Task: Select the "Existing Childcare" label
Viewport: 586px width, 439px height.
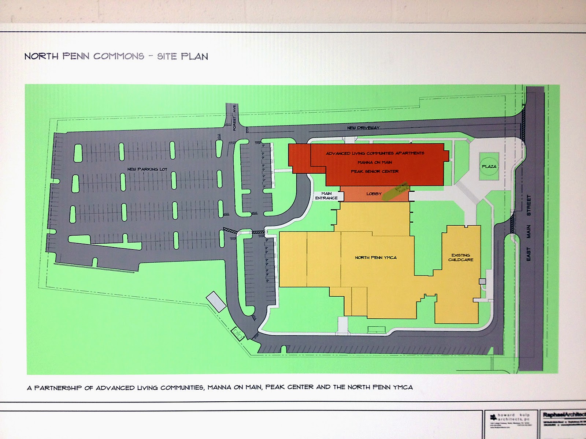Action: tap(460, 258)
